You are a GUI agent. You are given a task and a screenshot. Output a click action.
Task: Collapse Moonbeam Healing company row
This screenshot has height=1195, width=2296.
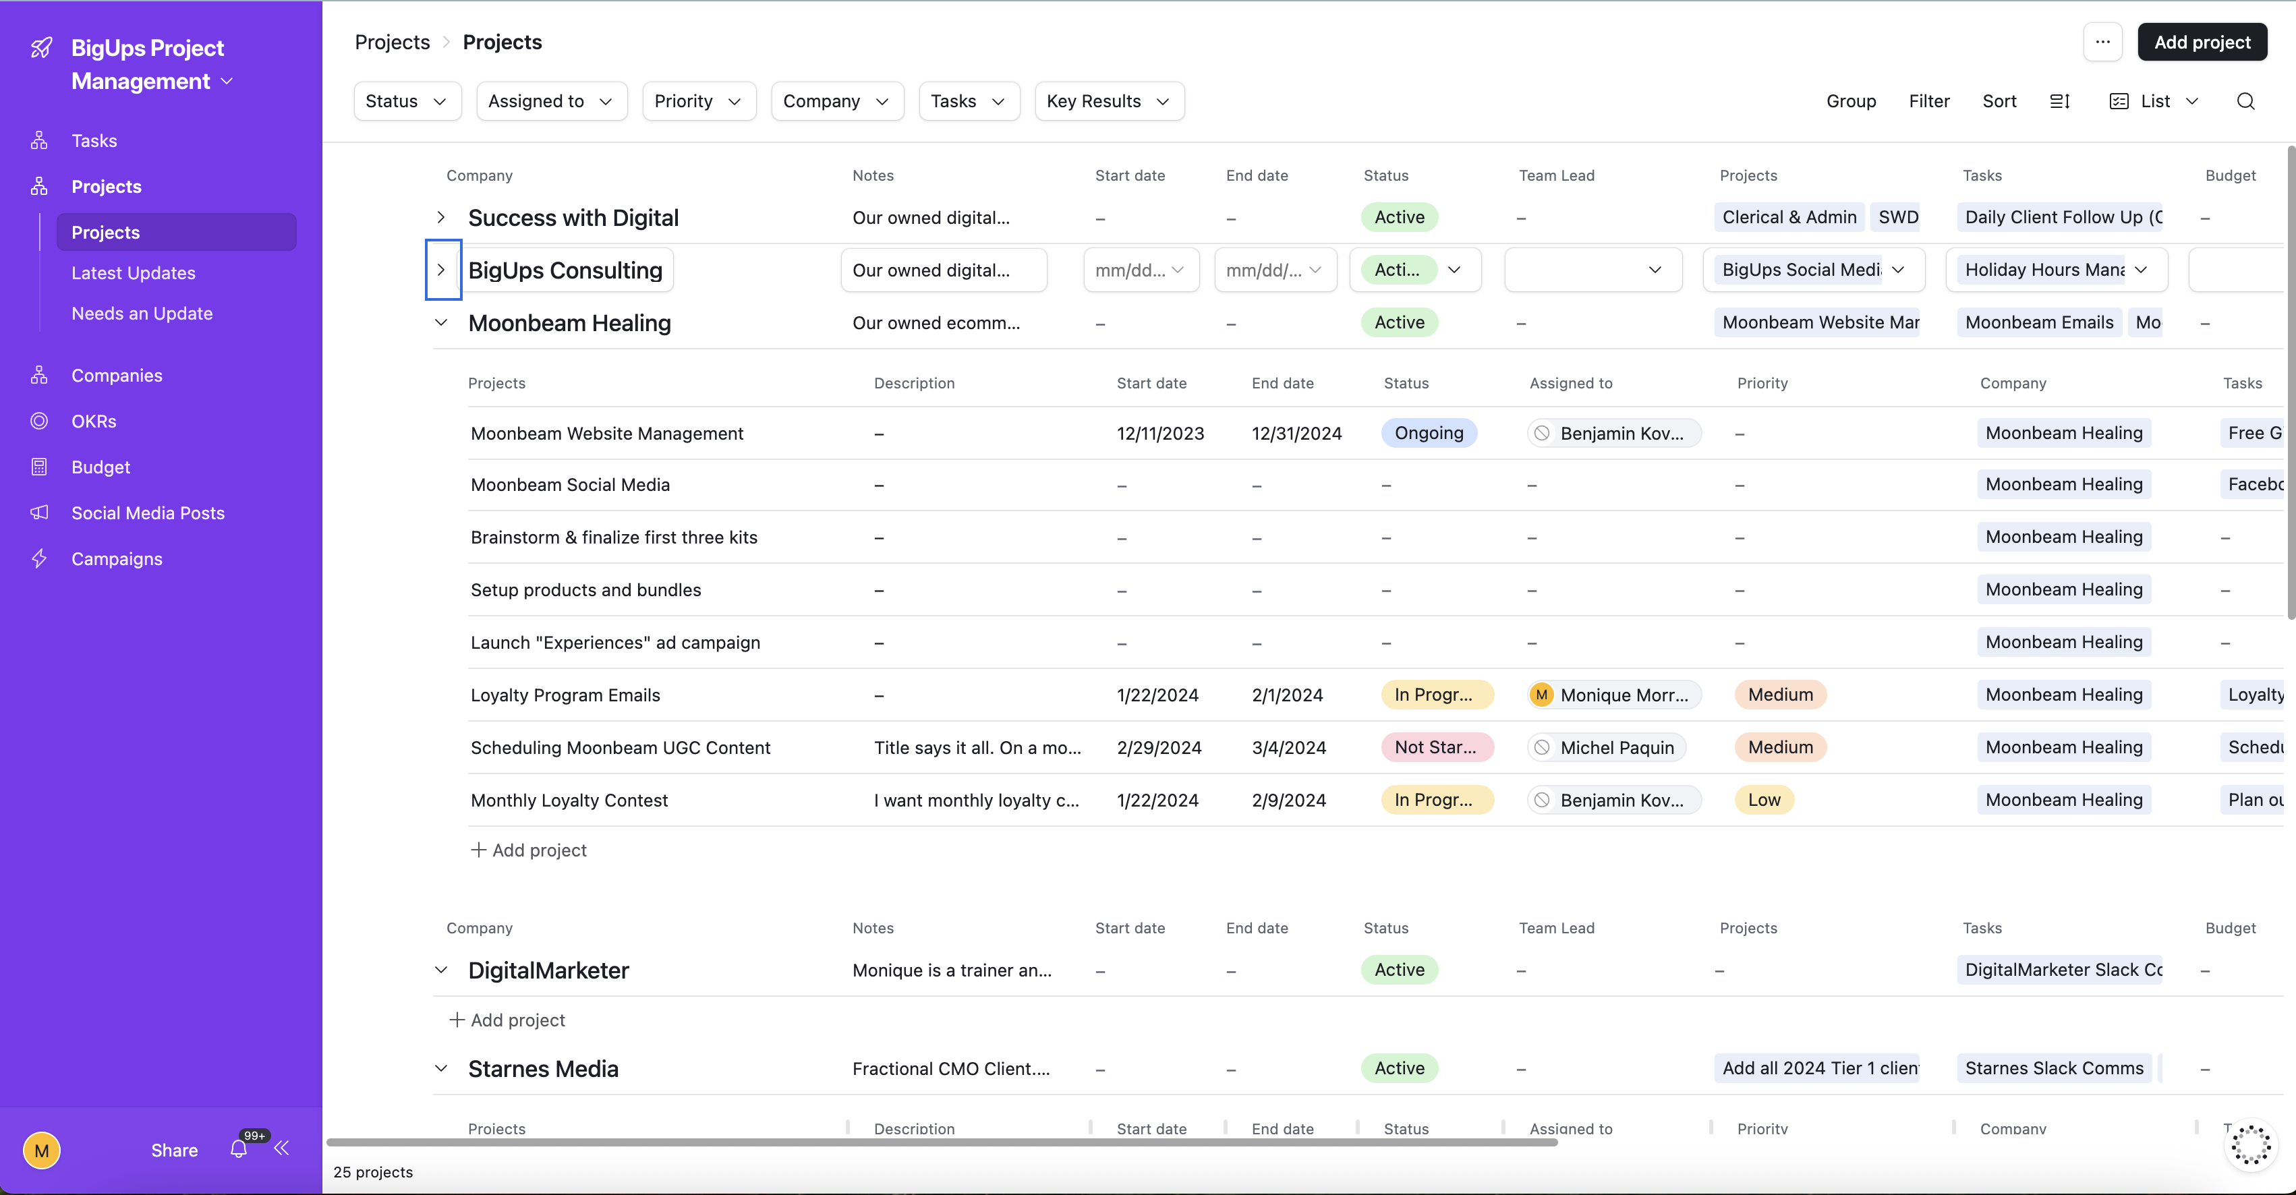pyautogui.click(x=441, y=322)
